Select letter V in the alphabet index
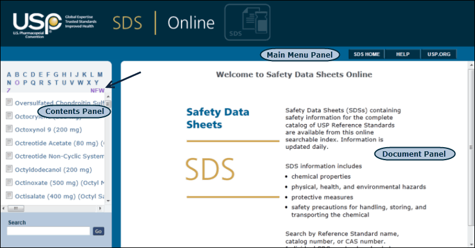The width and height of the screenshot is (475, 248). [x=72, y=83]
